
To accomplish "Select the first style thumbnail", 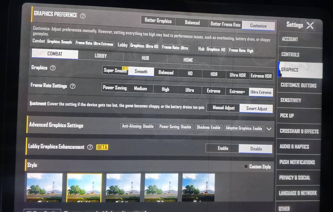I will [45, 187].
